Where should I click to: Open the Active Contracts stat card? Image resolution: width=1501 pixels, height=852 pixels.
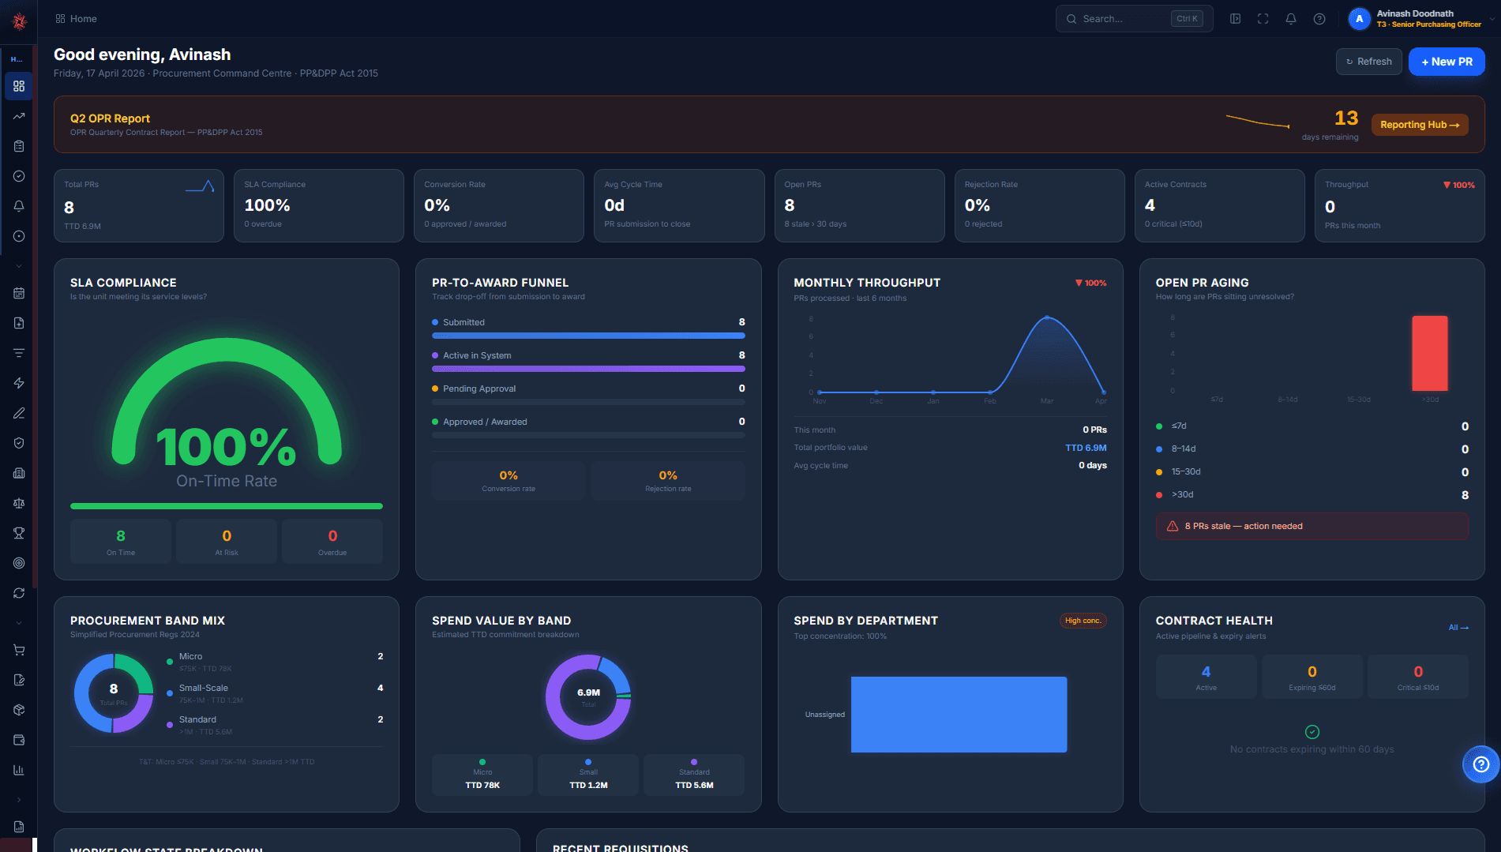coord(1220,205)
